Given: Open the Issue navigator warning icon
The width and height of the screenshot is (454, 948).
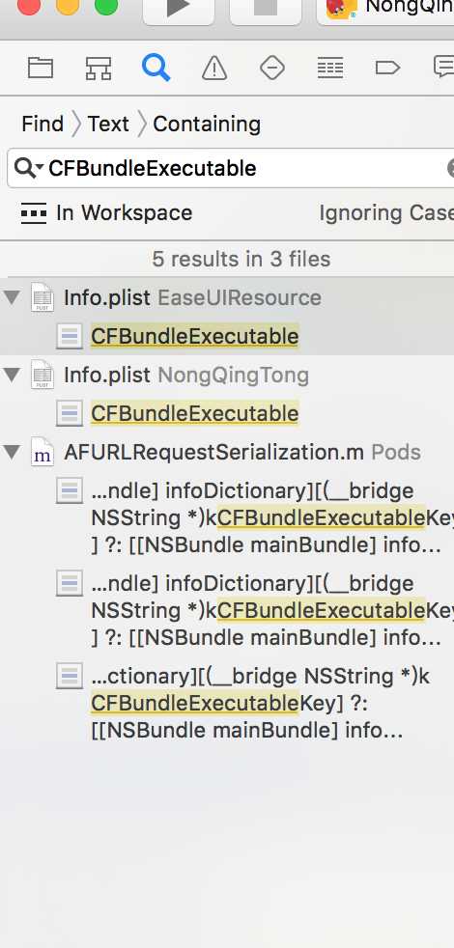Looking at the screenshot, I should [214, 69].
